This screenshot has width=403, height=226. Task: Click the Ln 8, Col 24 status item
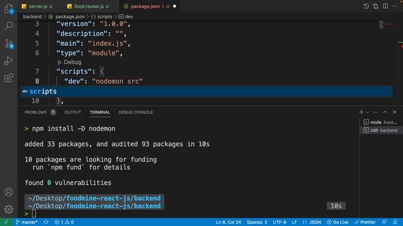228,222
